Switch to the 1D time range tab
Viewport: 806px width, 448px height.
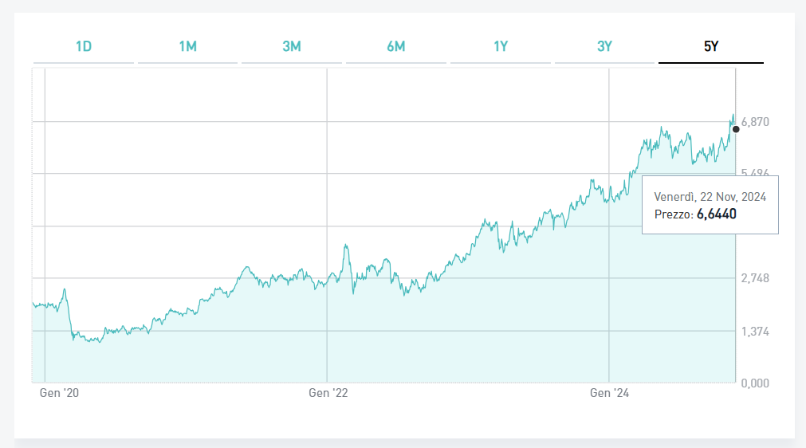point(84,46)
